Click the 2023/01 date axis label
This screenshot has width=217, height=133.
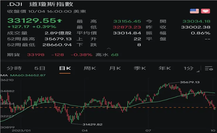(x=21, y=131)
